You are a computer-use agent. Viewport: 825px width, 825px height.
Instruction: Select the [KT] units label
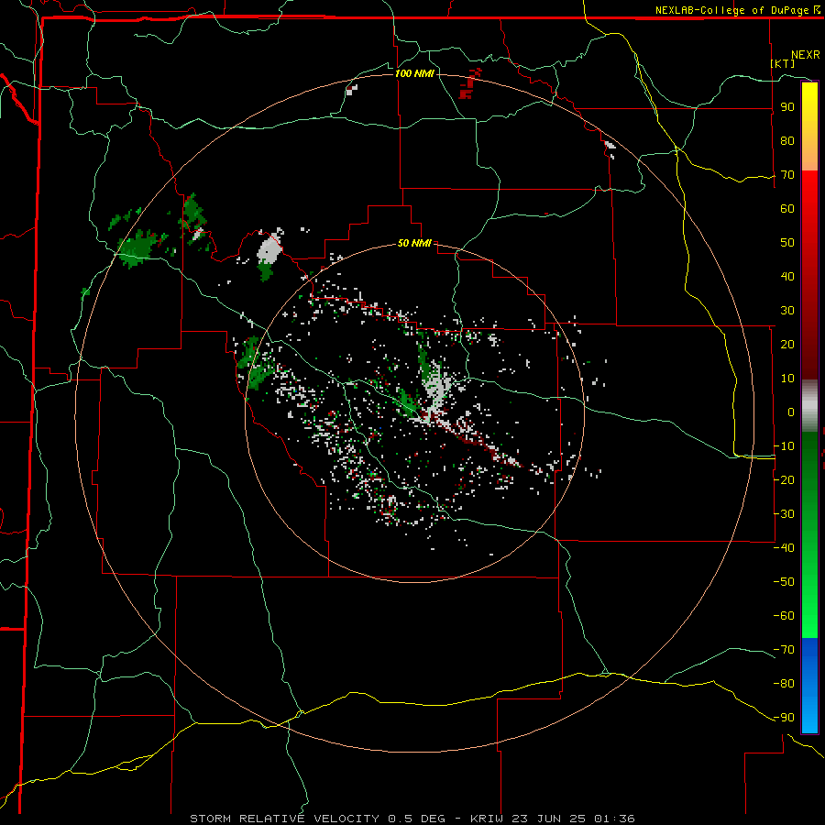point(783,63)
